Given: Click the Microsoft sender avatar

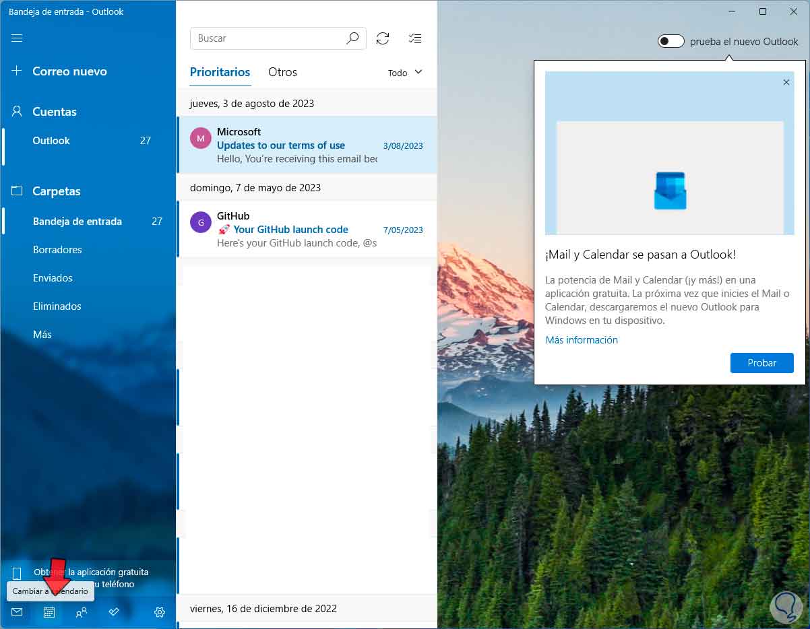Looking at the screenshot, I should click(201, 138).
